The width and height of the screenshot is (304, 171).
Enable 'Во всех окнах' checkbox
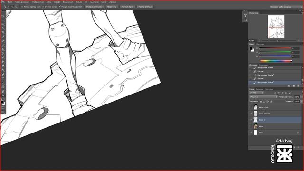point(43,7)
